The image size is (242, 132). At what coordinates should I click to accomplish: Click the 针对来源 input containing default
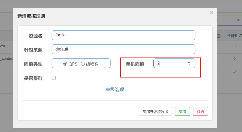coord(123,49)
